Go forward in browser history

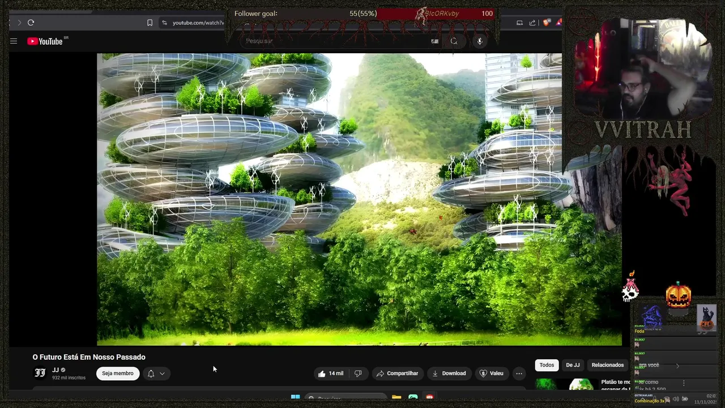click(19, 23)
